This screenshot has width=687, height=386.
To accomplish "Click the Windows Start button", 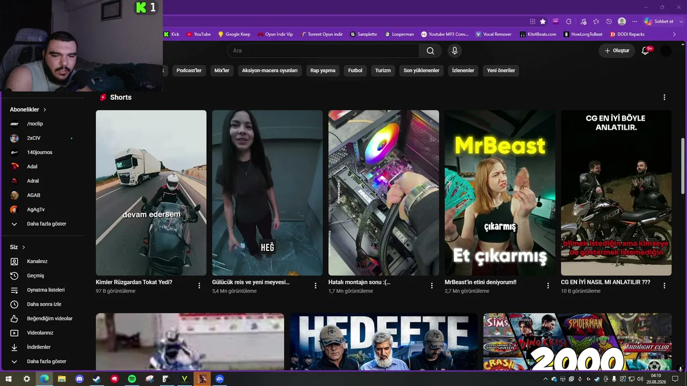I will coord(9,379).
